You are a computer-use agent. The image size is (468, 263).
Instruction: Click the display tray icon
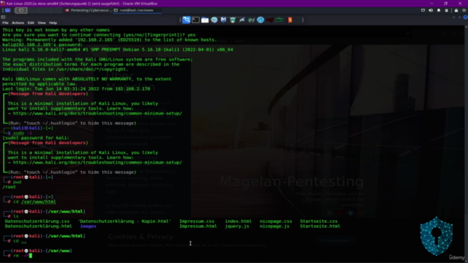[423, 10]
